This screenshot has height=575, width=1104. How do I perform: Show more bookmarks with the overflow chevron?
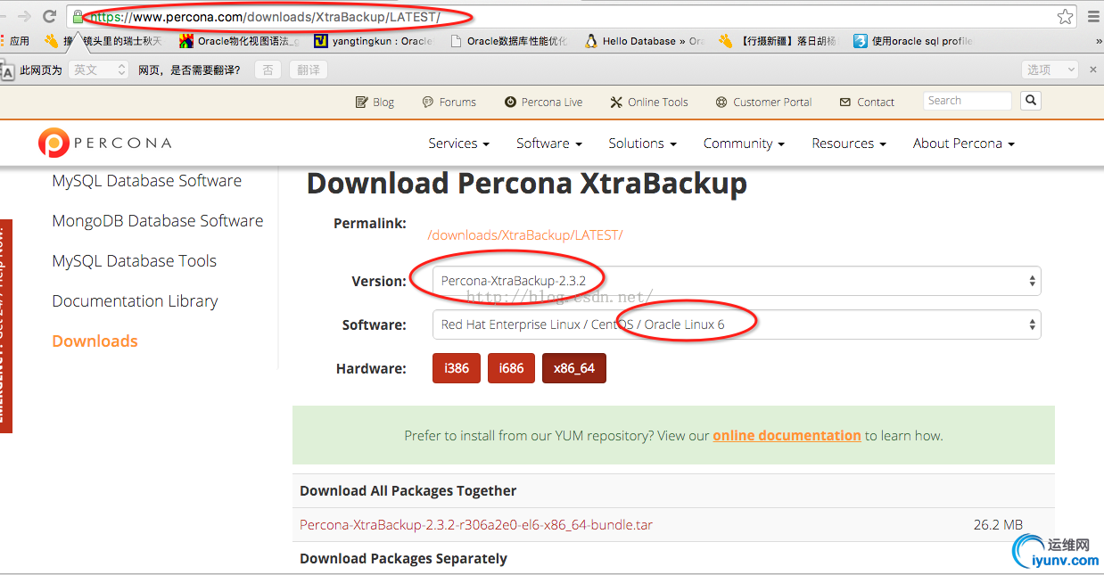(x=1098, y=41)
